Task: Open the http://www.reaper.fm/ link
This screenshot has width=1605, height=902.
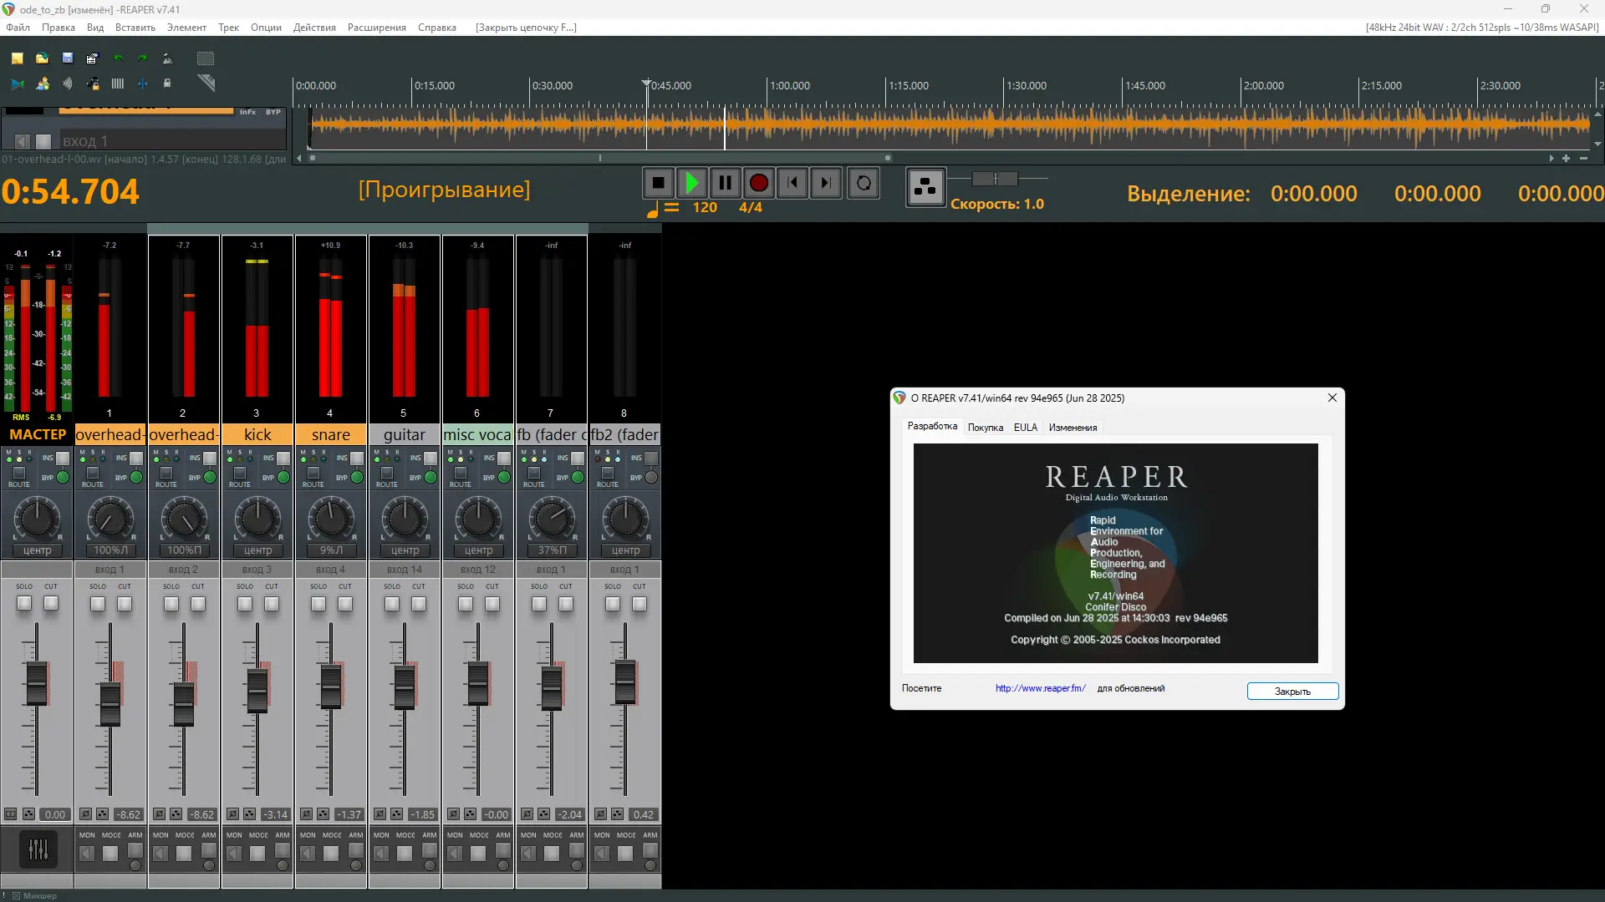Action: coord(1040,688)
